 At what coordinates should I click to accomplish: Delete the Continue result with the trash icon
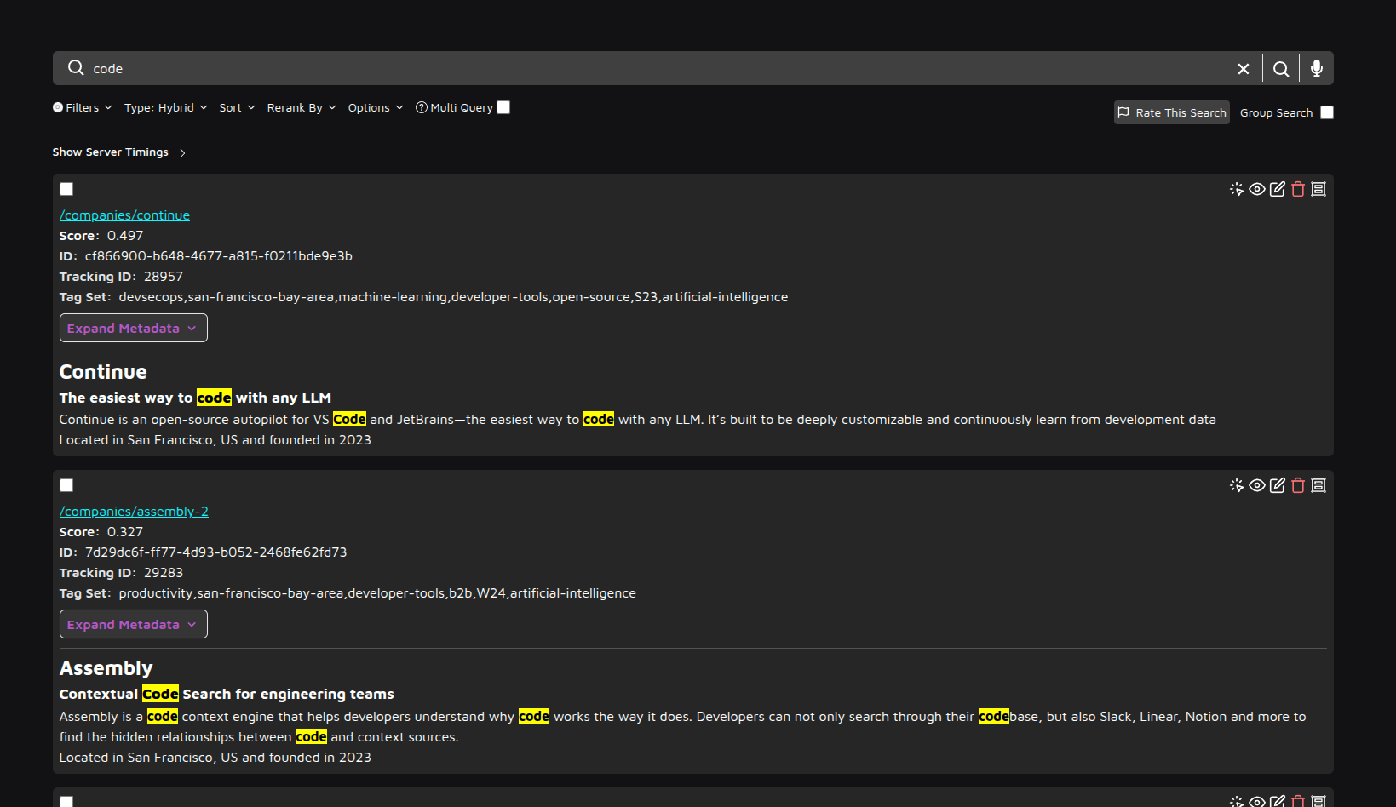tap(1298, 189)
